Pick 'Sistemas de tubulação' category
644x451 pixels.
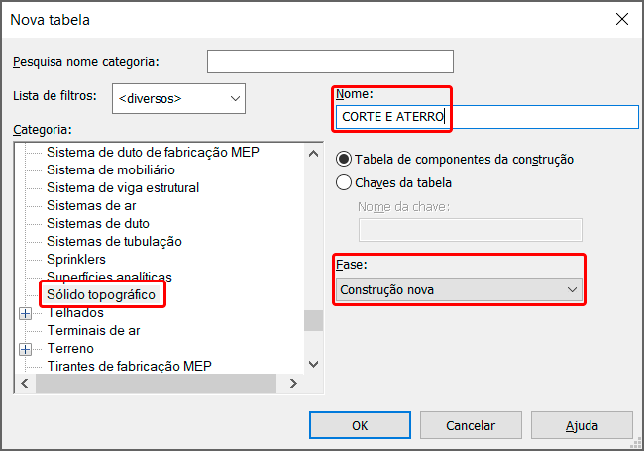point(114,241)
